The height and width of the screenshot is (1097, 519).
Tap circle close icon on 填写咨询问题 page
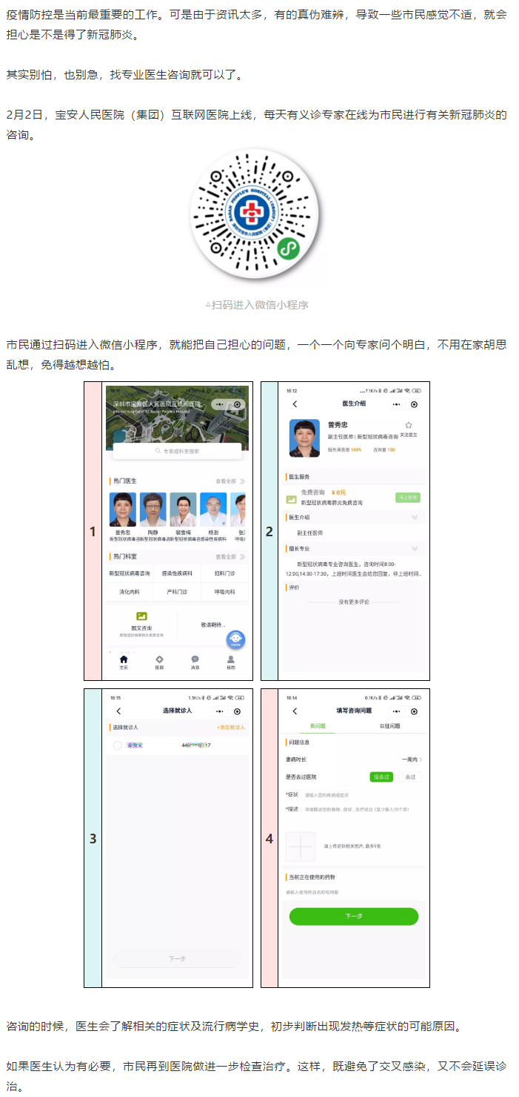click(414, 711)
